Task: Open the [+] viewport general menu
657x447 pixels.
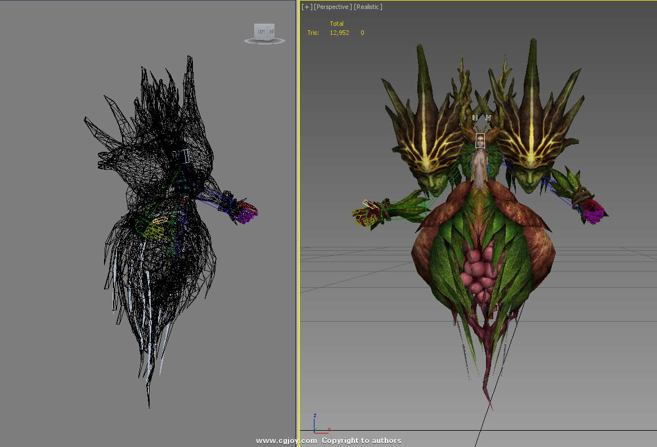Action: 306,7
